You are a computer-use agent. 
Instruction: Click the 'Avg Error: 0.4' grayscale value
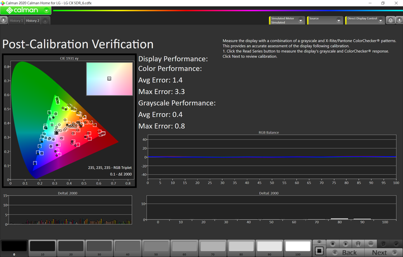[x=161, y=115]
